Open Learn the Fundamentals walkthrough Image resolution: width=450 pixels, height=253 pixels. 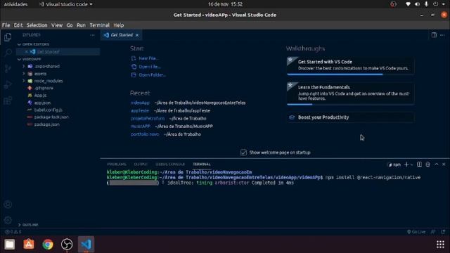[350, 93]
